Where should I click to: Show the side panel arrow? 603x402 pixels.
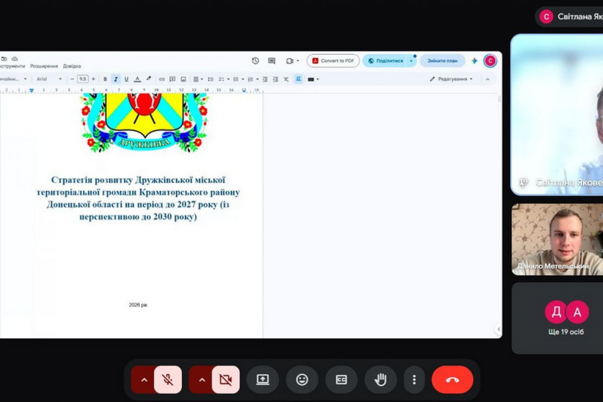point(498,329)
